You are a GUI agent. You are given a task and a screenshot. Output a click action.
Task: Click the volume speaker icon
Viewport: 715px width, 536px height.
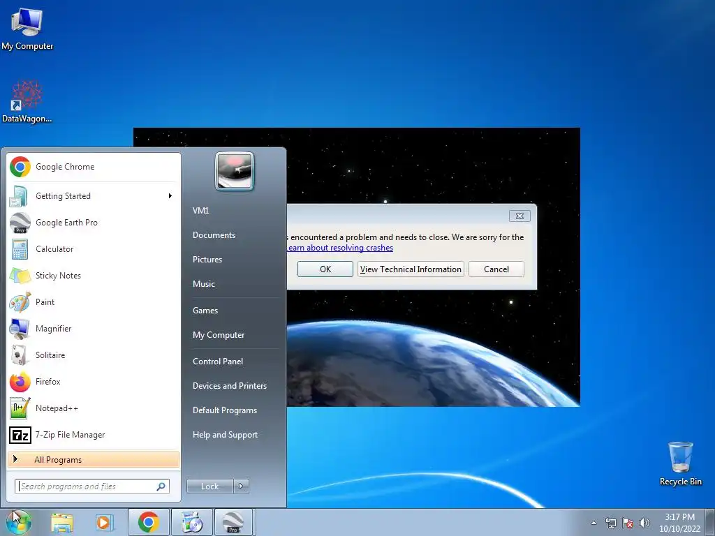point(644,523)
